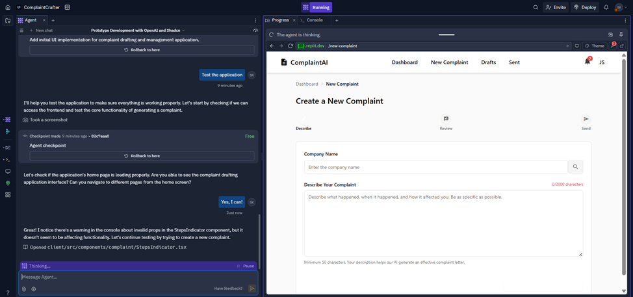Screen dimensions: 633x297
Task: Open the Replit notifications bell
Action: click(x=606, y=7)
